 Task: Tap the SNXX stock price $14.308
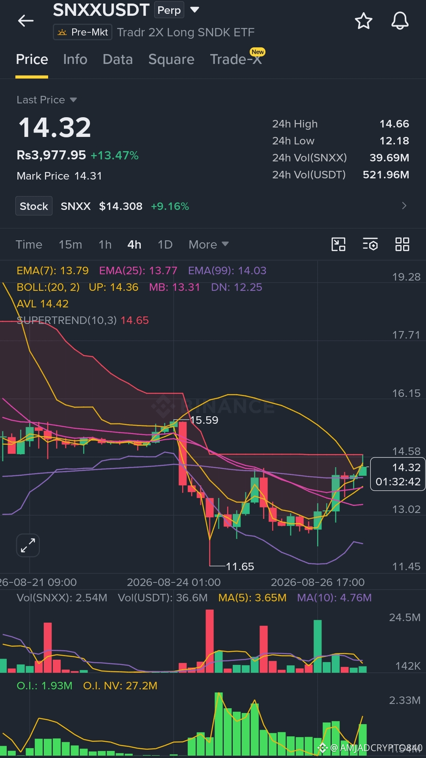(x=121, y=206)
